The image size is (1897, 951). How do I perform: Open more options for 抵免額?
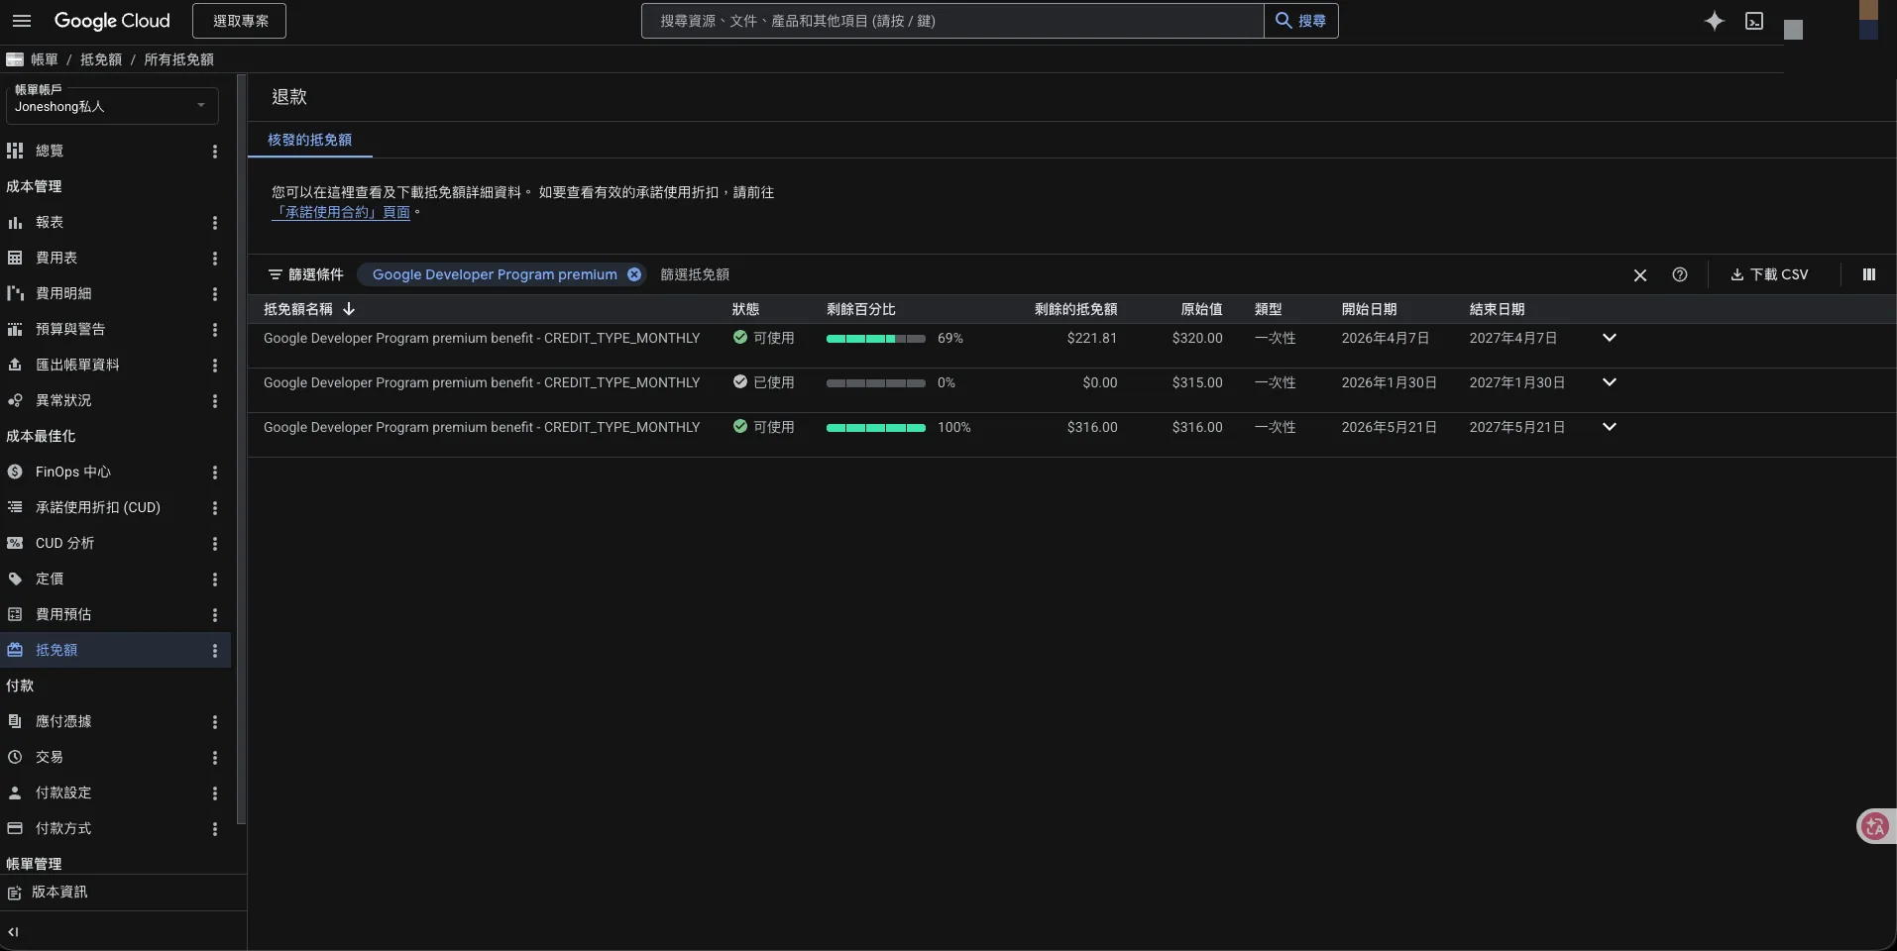(215, 651)
